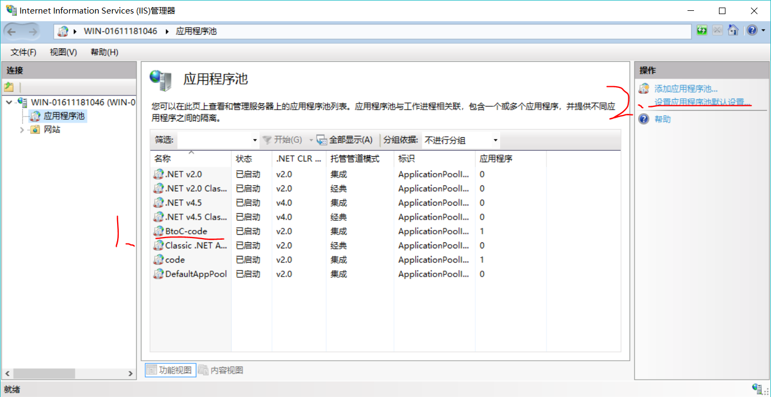
Task: Select the DefaultAppPool row name
Action: click(x=196, y=274)
